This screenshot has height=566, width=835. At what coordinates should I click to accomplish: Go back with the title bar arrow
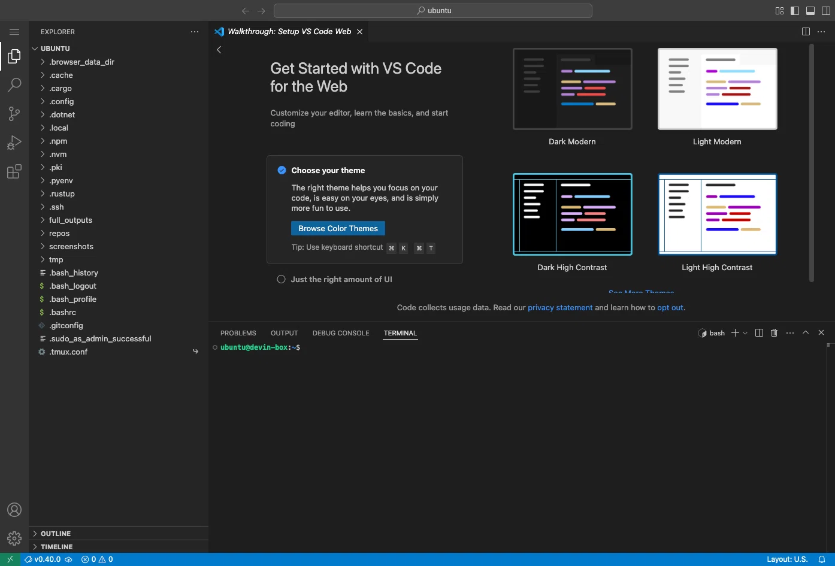point(246,11)
